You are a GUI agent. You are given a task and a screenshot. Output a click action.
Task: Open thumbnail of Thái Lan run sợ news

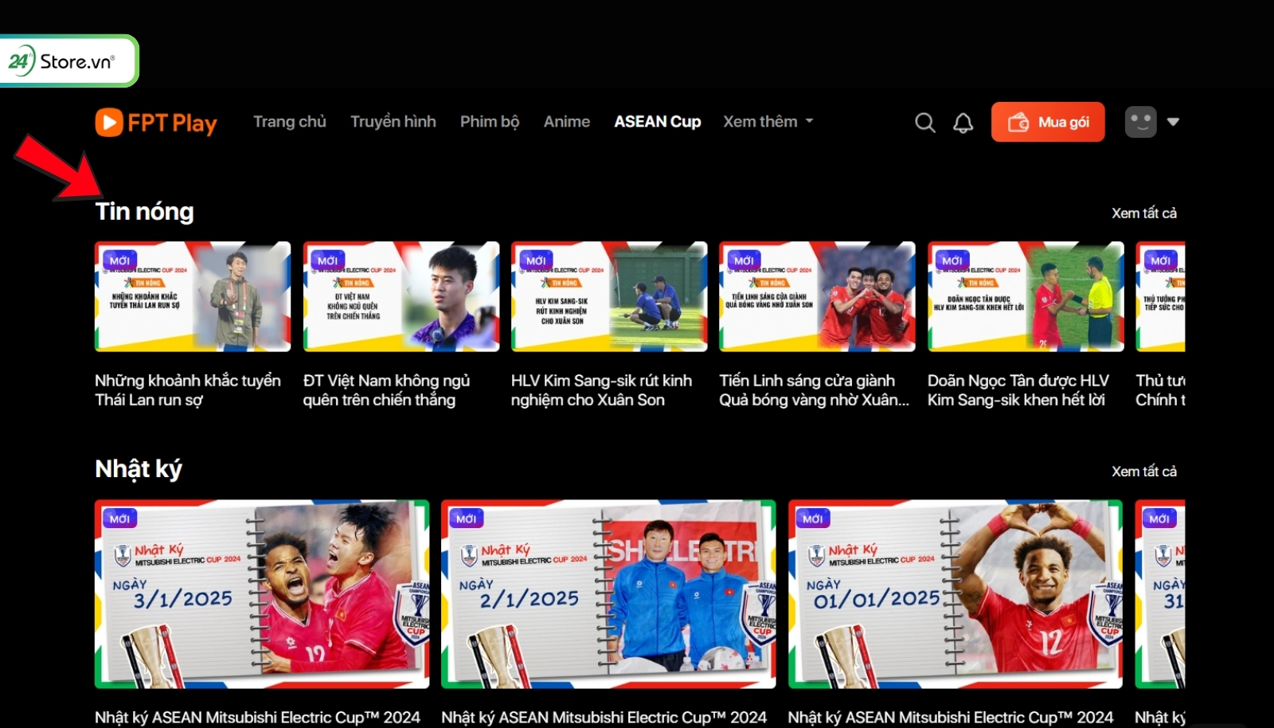193,296
